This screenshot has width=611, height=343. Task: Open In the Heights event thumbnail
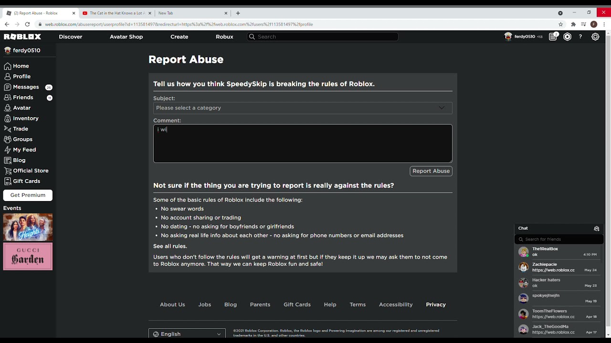click(28, 227)
